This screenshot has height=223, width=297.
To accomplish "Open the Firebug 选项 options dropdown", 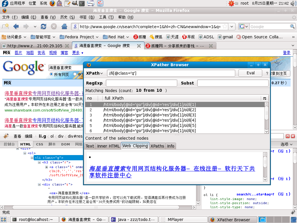I will coord(286,144).
